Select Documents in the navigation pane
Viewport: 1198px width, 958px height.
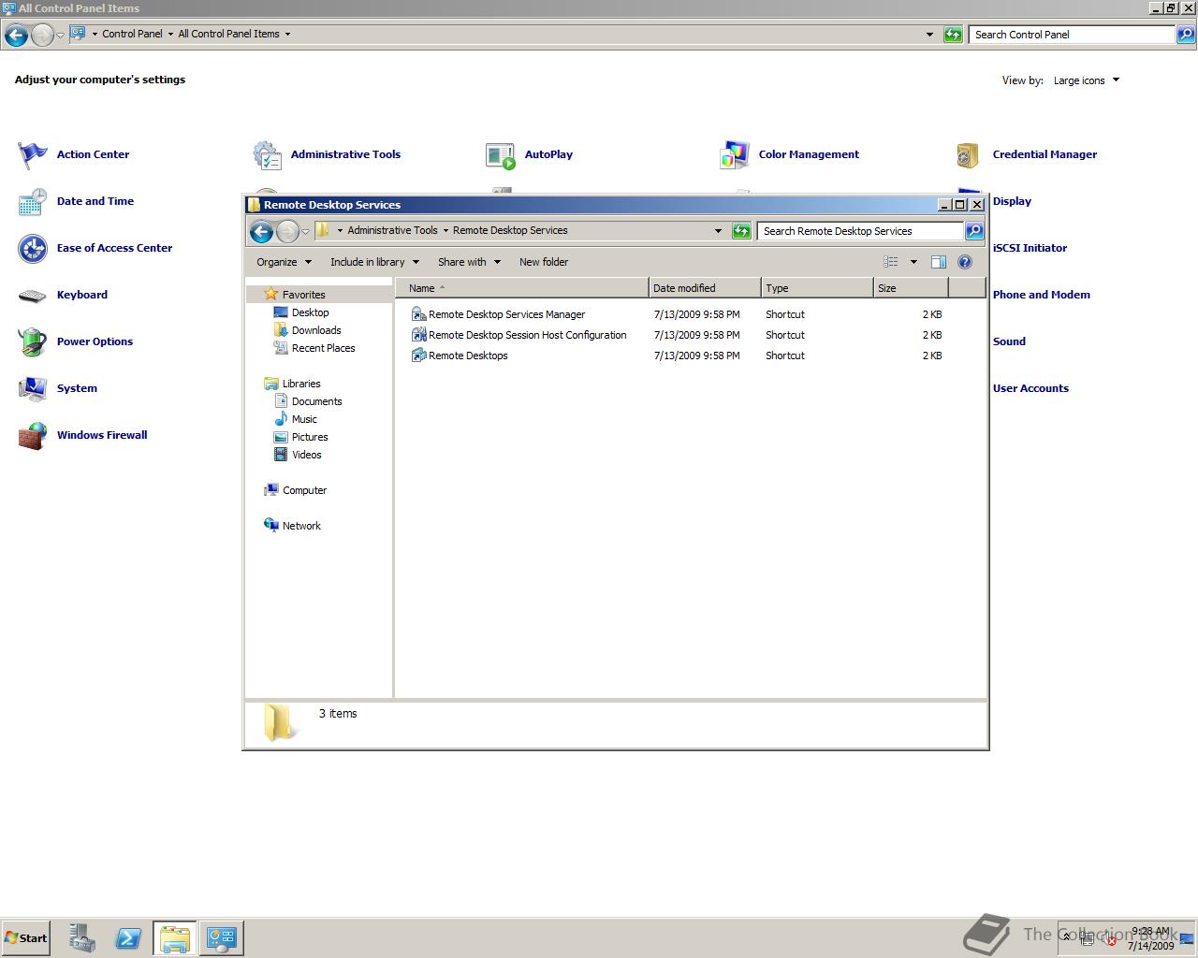tap(316, 401)
